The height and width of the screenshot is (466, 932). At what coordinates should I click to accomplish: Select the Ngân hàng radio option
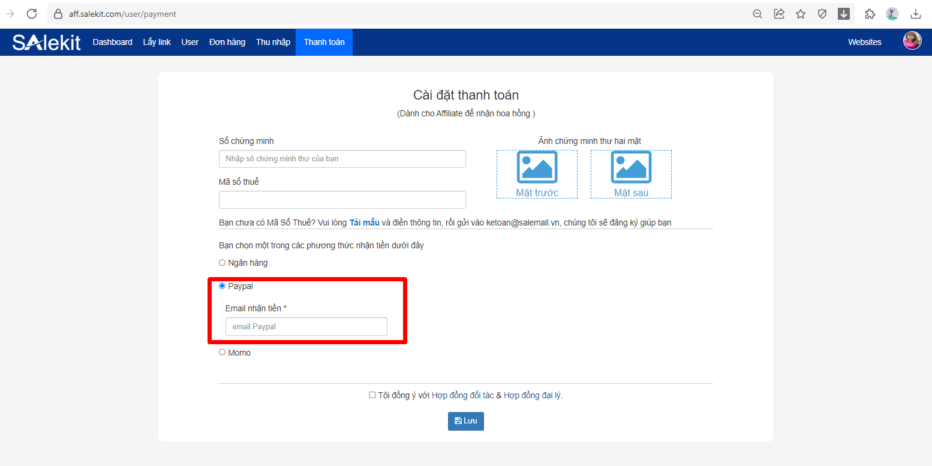tap(222, 263)
